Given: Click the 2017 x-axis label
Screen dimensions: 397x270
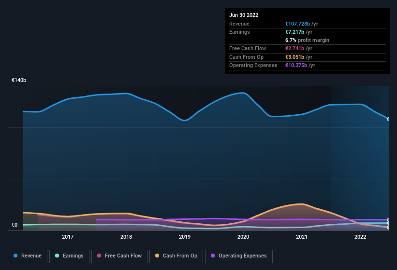Looking at the screenshot, I should tap(68, 237).
